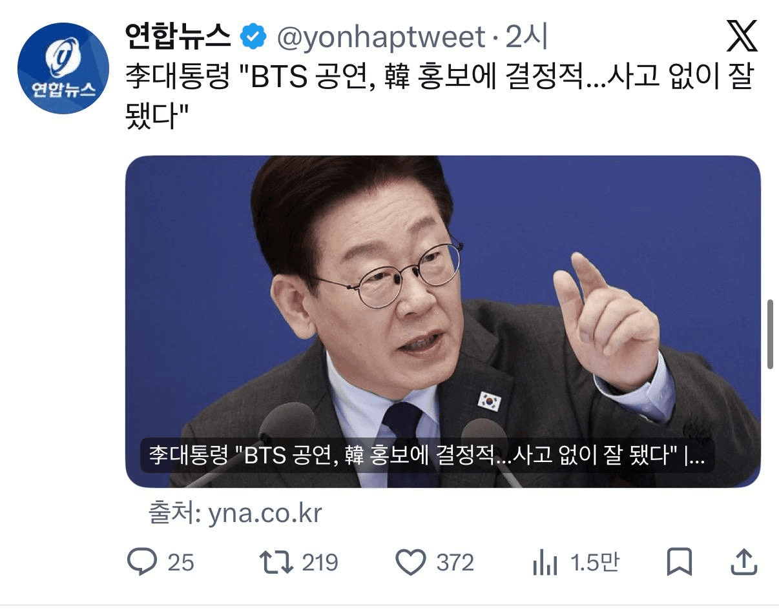Click the 219 reposts count
The image size is (779, 615).
(x=320, y=563)
